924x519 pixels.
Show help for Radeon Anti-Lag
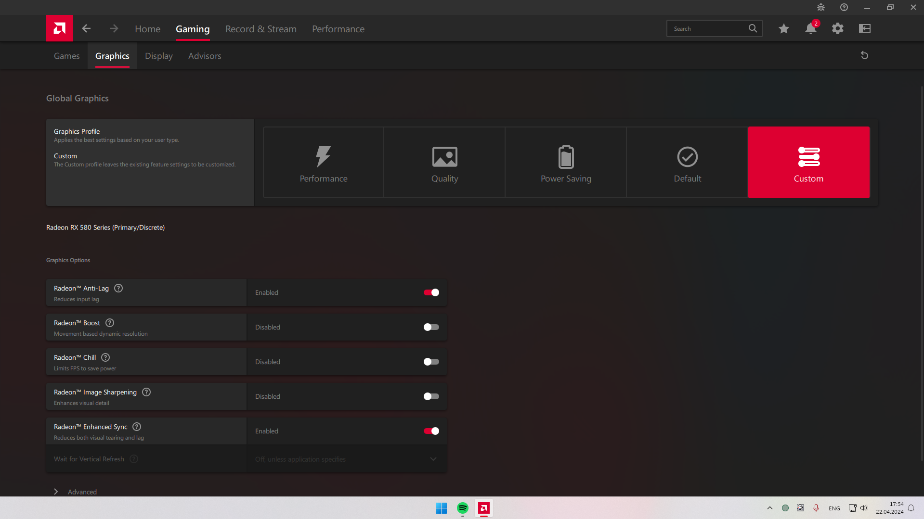[118, 288]
